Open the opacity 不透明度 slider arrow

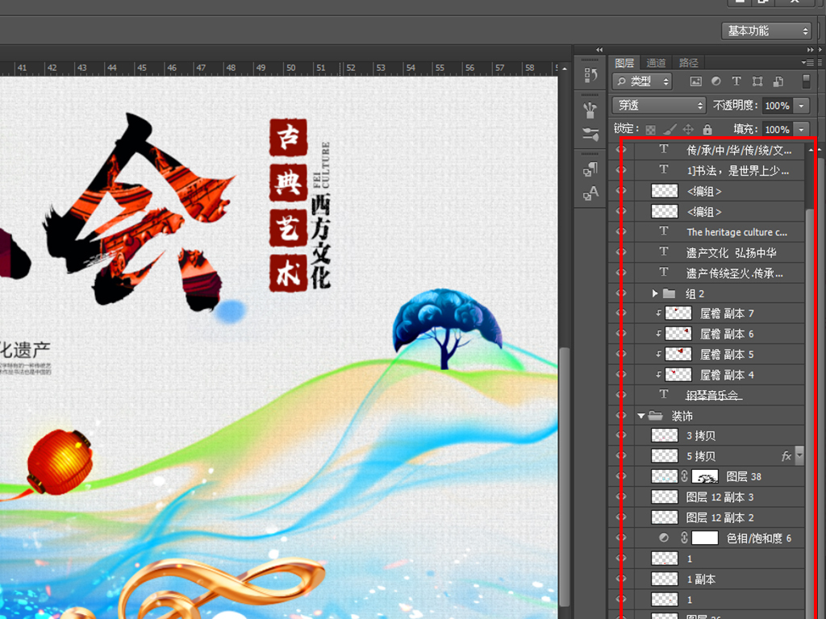coord(801,106)
